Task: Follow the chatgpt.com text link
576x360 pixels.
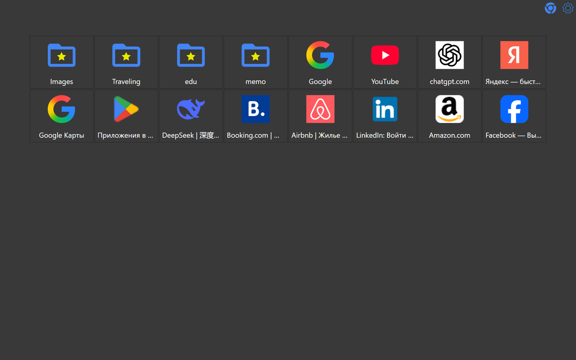Action: point(450,81)
